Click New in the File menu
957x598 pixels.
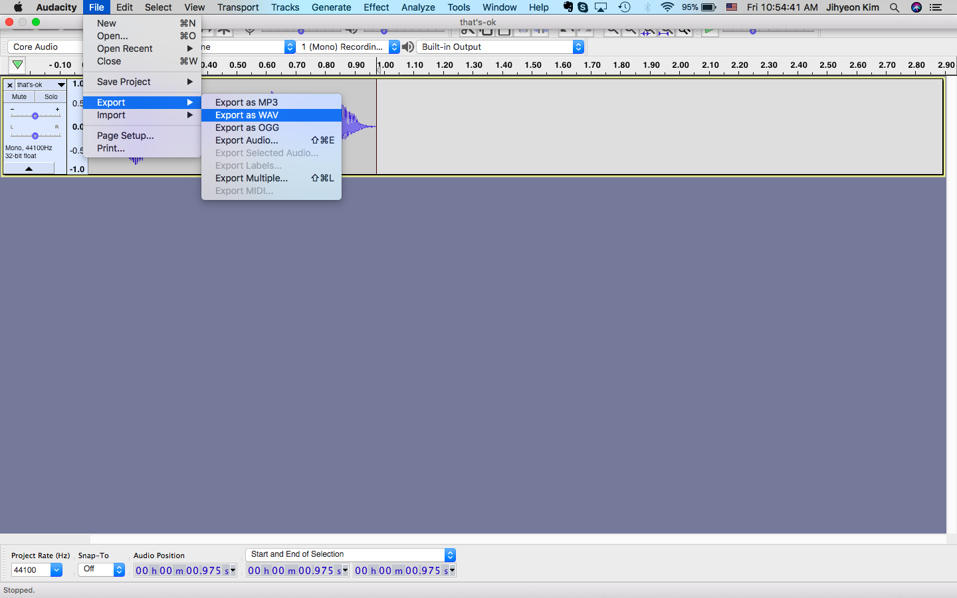pyautogui.click(x=142, y=23)
